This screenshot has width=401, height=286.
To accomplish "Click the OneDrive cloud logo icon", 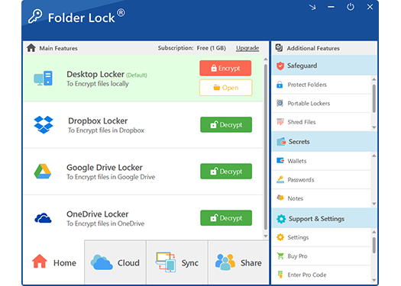I will (x=43, y=218).
